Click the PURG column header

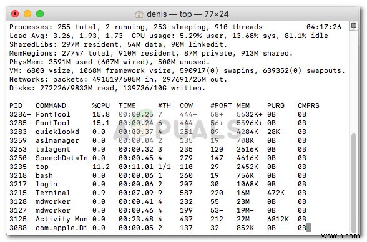click(x=276, y=105)
